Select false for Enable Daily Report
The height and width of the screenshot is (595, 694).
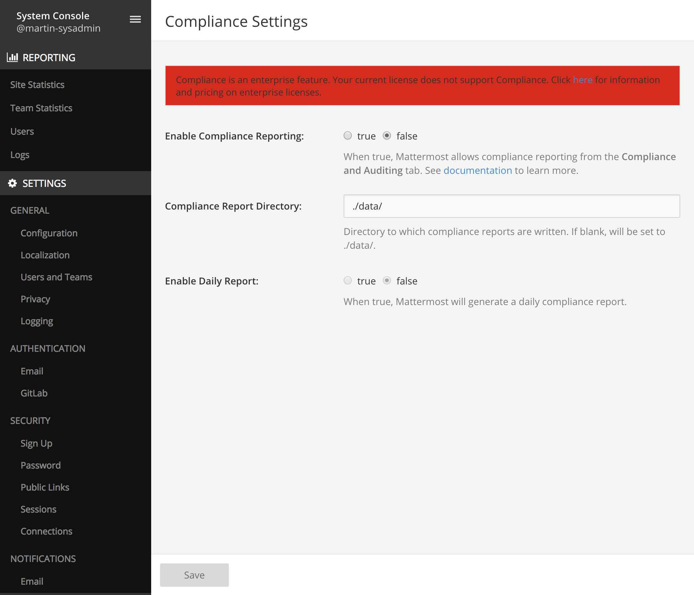[387, 281]
